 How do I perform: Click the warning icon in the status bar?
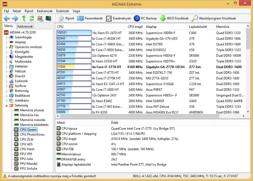5,176
